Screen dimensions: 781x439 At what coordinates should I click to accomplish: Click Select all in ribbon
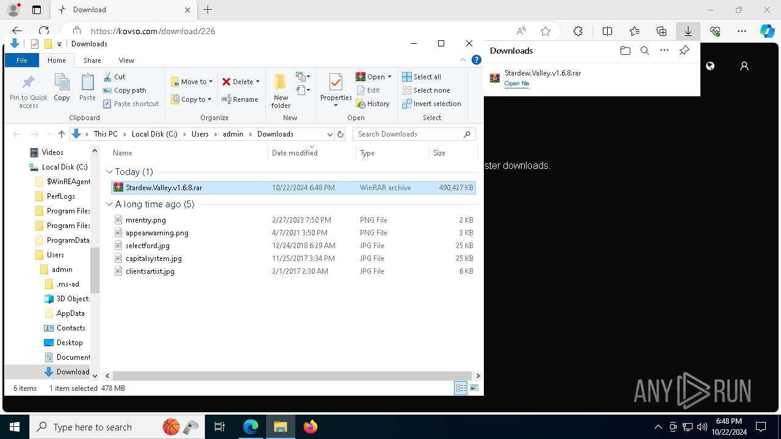coord(422,77)
